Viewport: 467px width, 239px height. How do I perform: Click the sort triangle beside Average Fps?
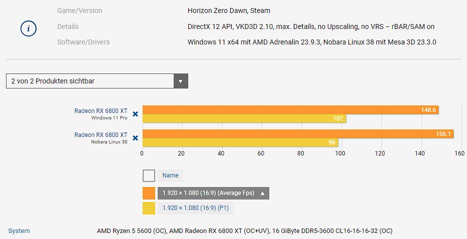263,193
